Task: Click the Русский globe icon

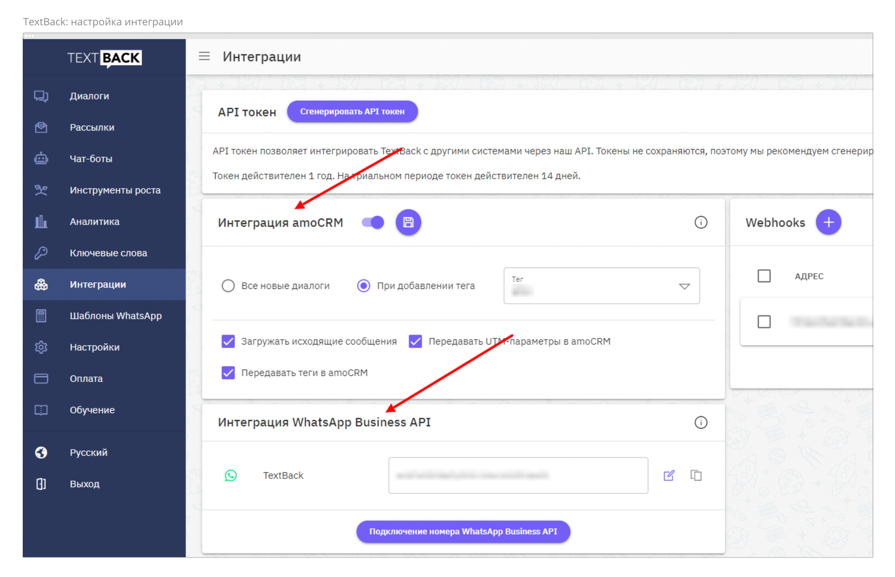Action: click(41, 452)
